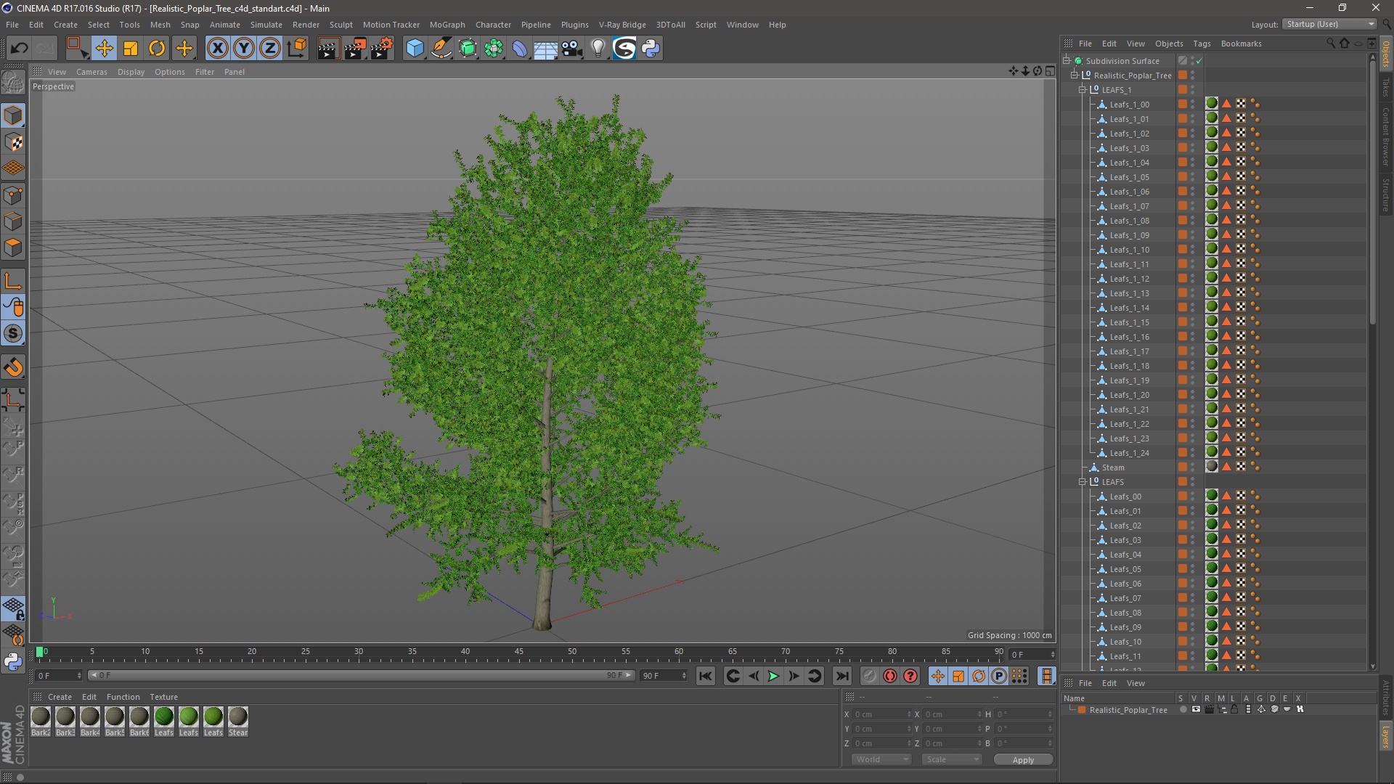Toggle Y axis lock icon

244,49
